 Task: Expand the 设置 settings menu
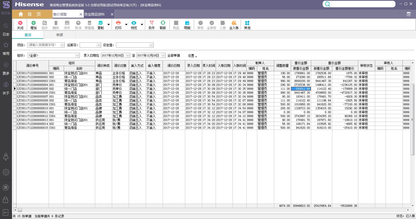pyautogui.click(x=192, y=56)
